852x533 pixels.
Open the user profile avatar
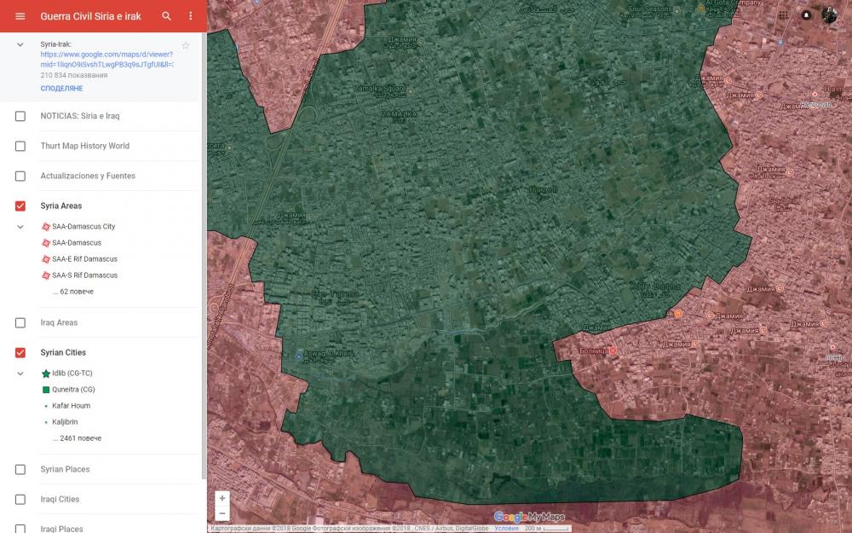pyautogui.click(x=829, y=15)
